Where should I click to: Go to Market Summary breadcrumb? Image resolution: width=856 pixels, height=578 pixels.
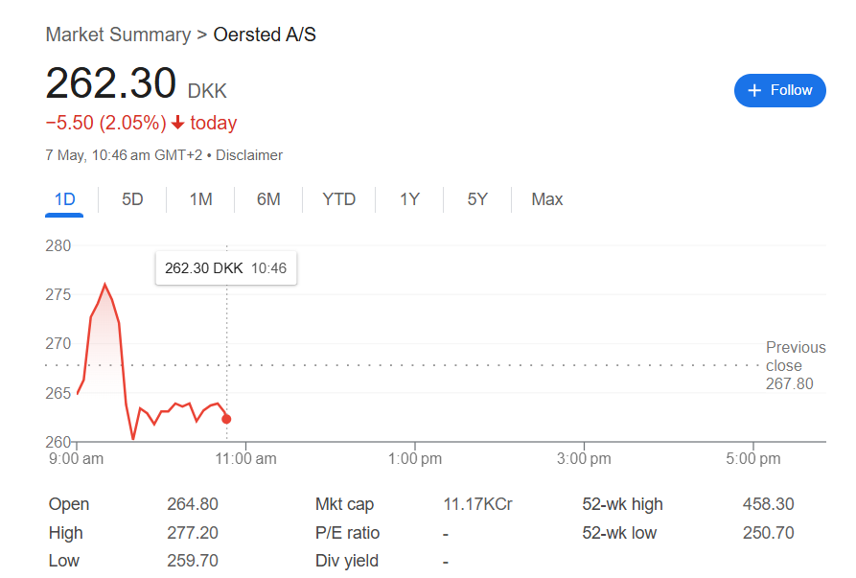click(x=119, y=35)
